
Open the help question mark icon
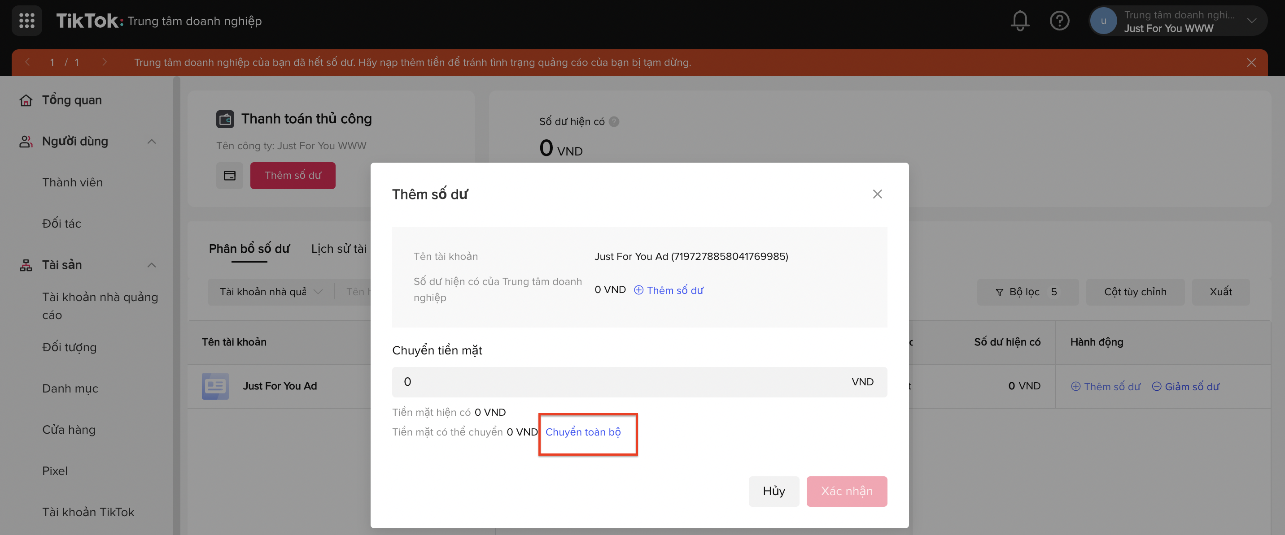tap(1059, 21)
